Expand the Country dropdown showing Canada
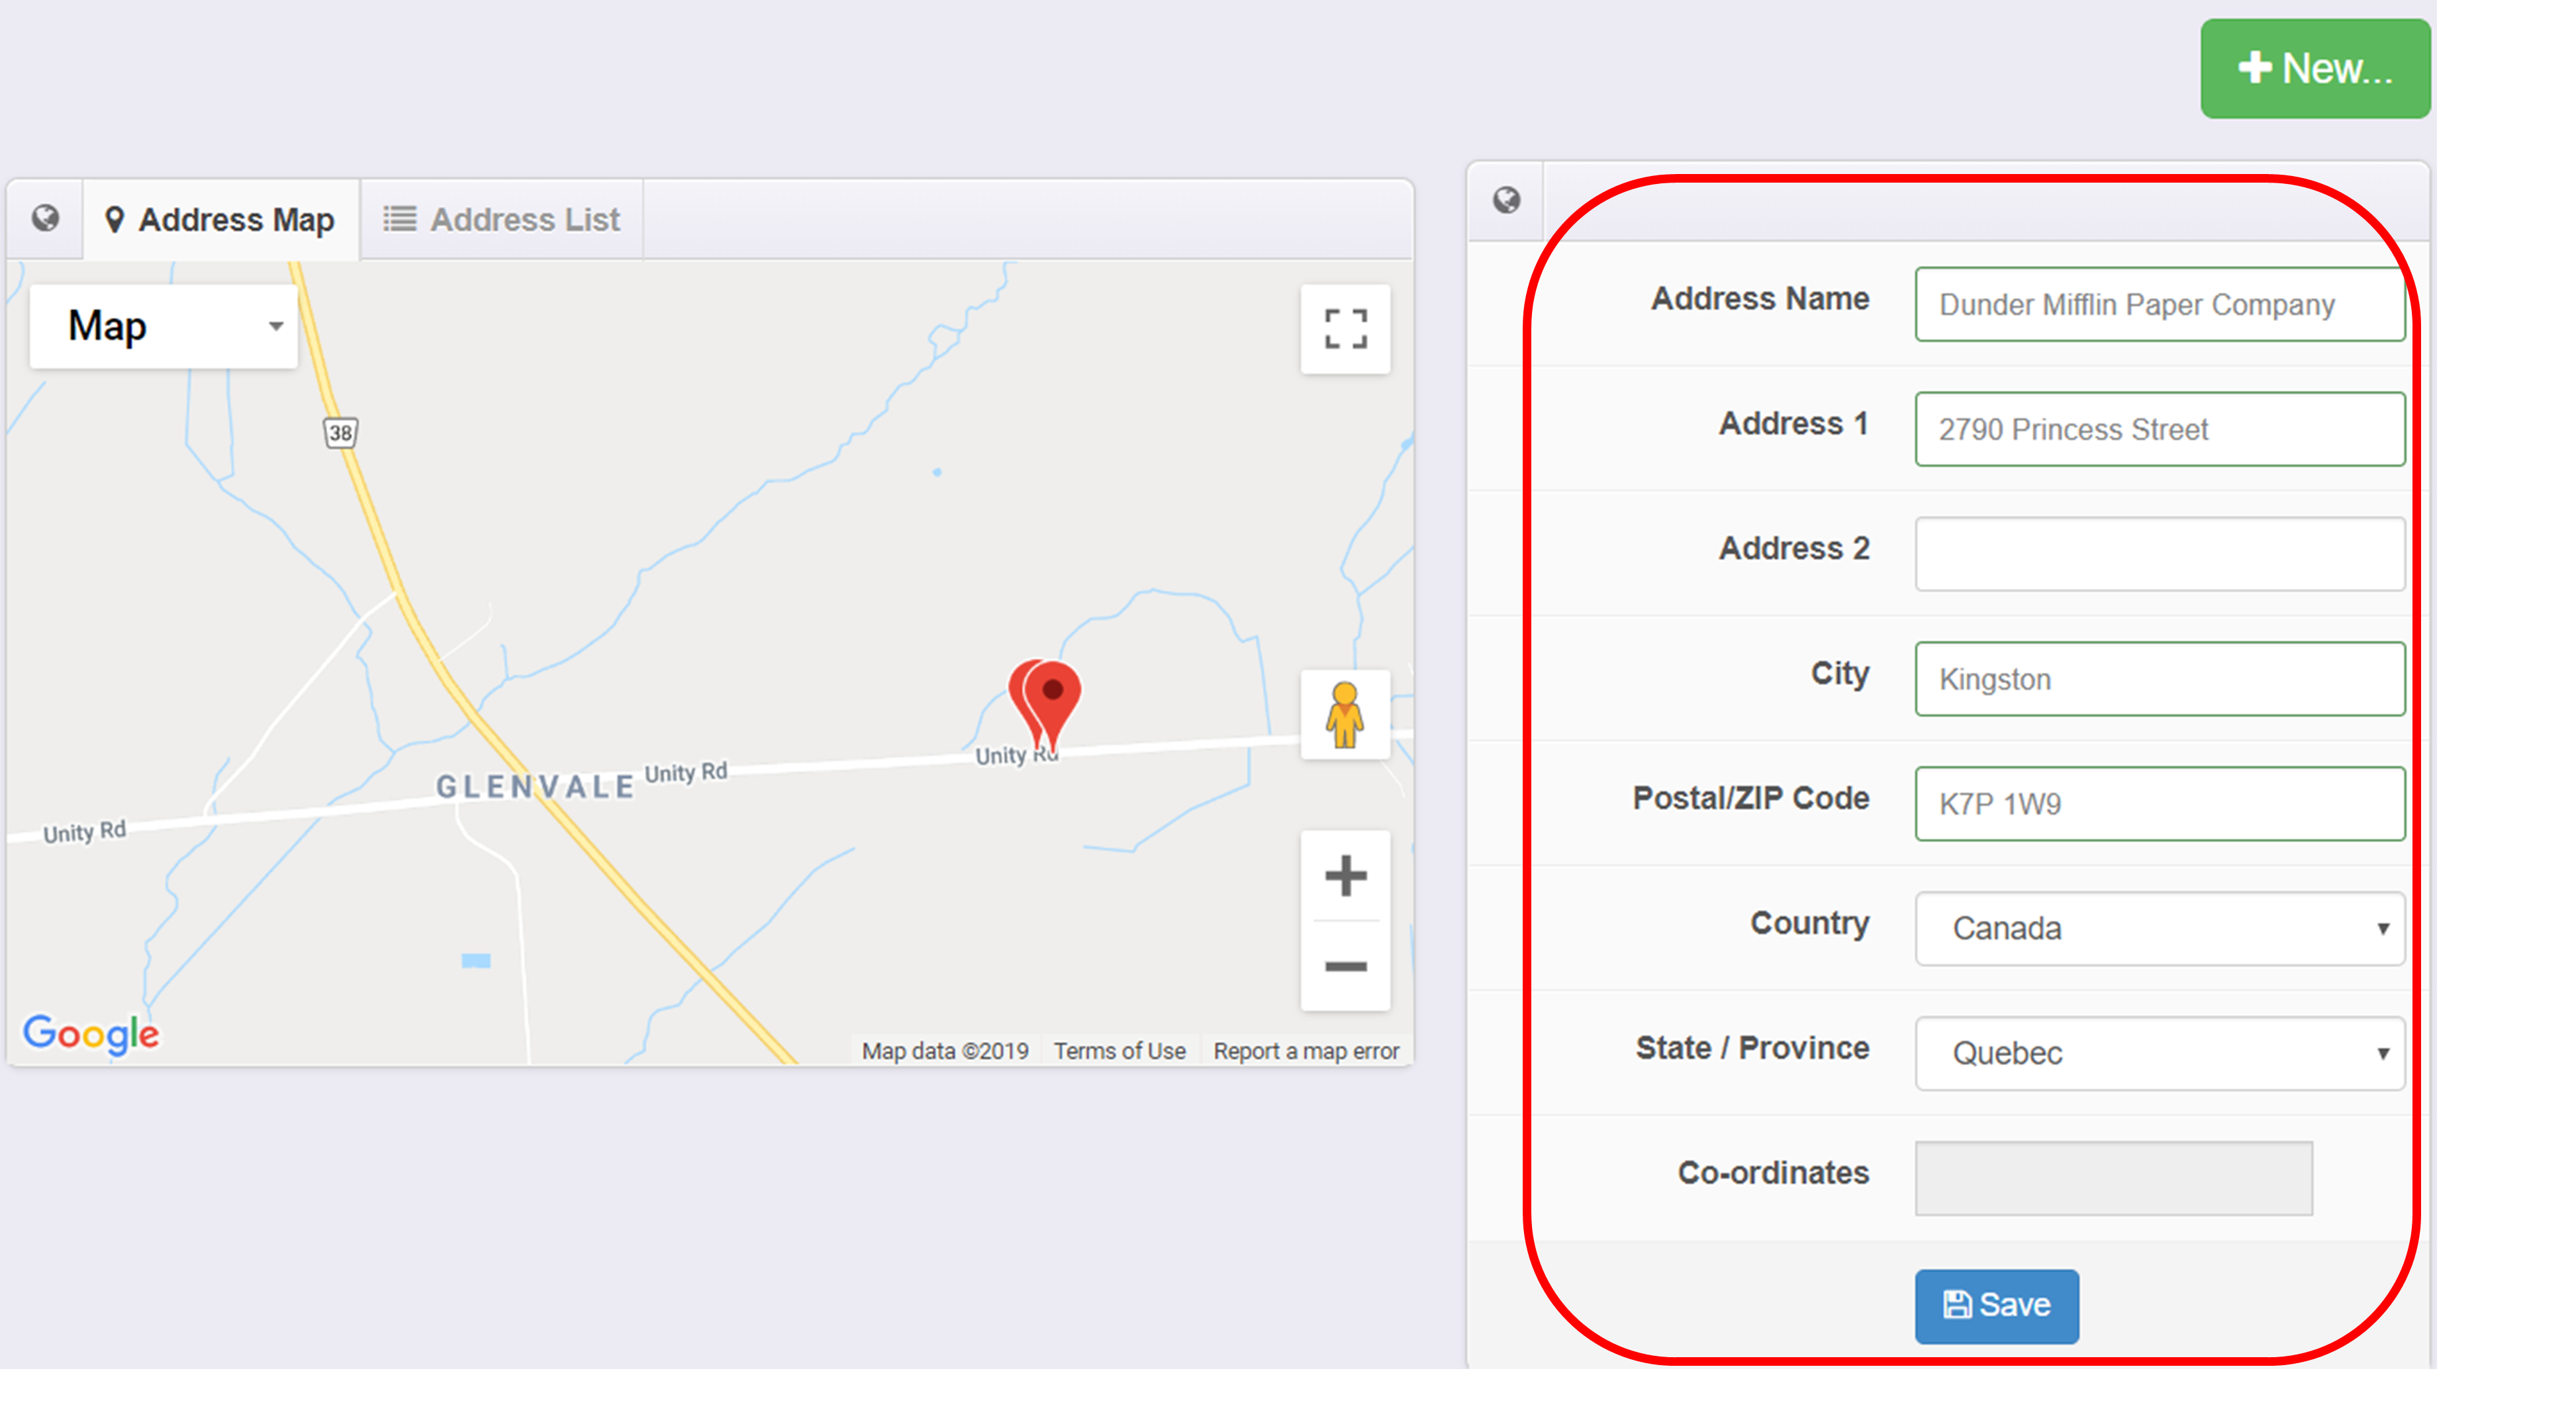This screenshot has height=1426, width=2576. coord(2159,928)
